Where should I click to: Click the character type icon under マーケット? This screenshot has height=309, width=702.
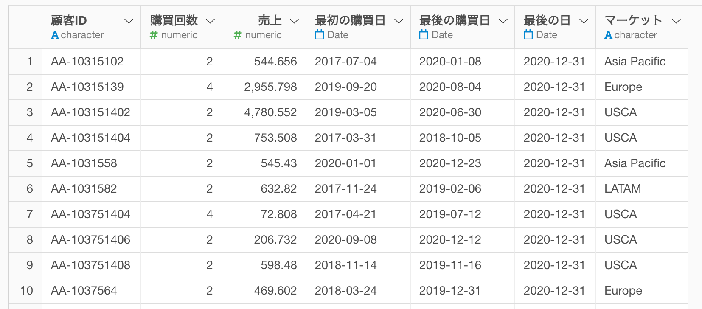click(608, 35)
